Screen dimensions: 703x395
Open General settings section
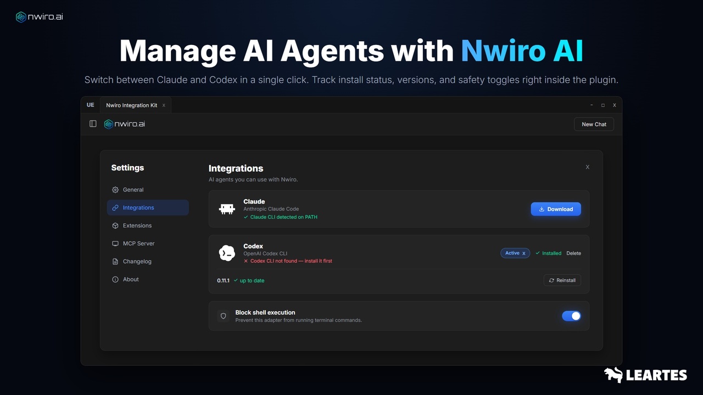[148, 190]
